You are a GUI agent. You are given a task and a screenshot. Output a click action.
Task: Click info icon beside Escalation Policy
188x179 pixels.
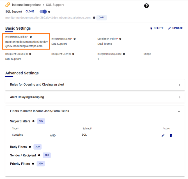(x=120, y=39)
